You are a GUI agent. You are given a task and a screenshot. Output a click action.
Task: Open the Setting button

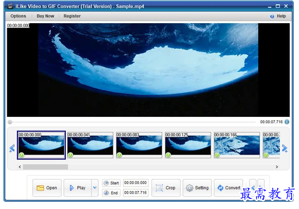197,188
